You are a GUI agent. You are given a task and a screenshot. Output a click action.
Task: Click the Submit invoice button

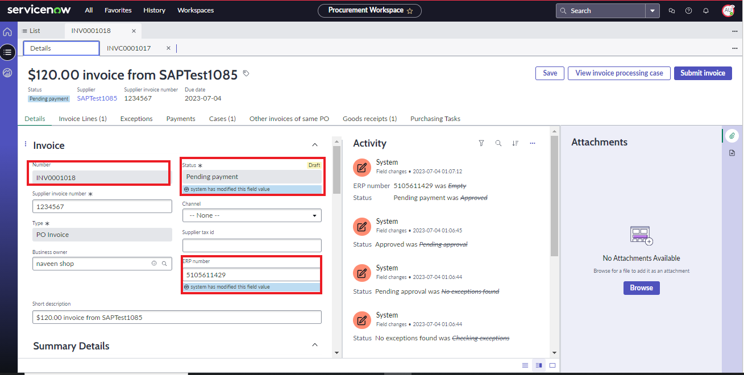[x=703, y=73]
